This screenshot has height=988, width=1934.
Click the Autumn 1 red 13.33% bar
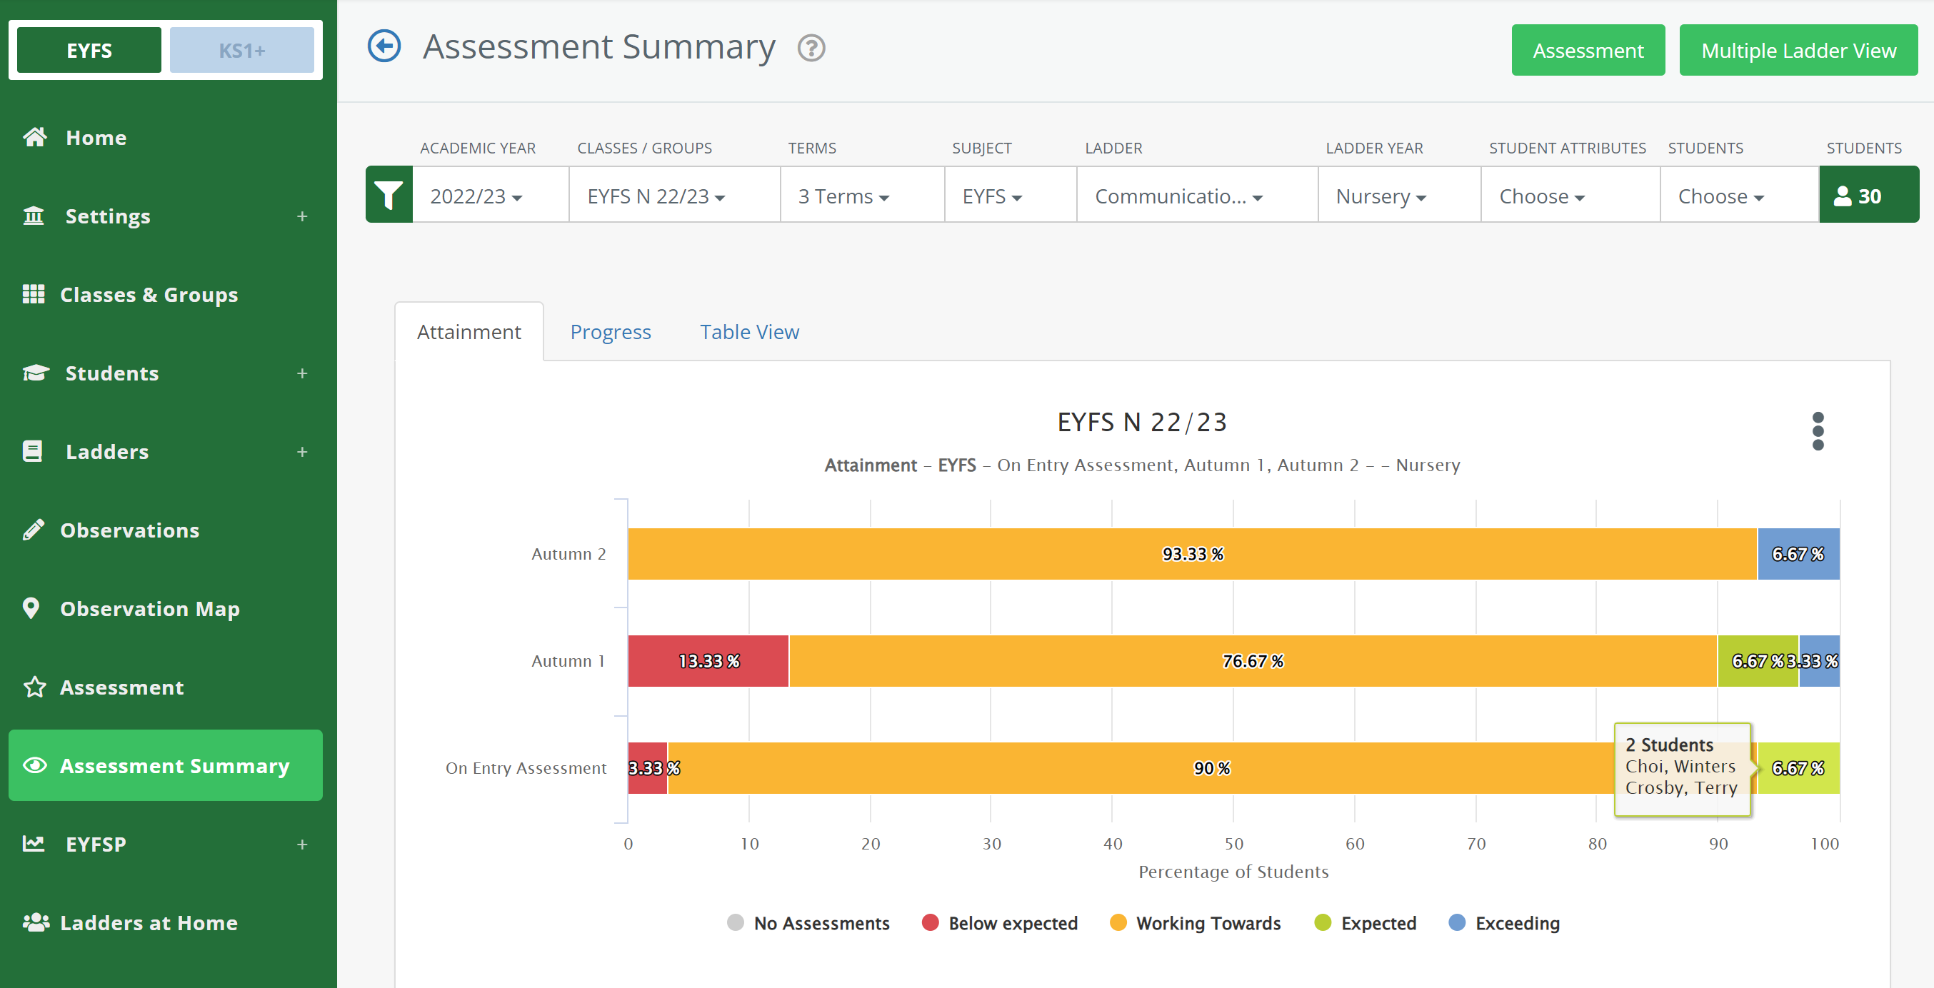(708, 661)
